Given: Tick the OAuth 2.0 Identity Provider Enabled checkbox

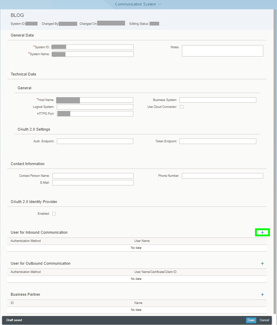Looking at the screenshot, I should point(54,214).
